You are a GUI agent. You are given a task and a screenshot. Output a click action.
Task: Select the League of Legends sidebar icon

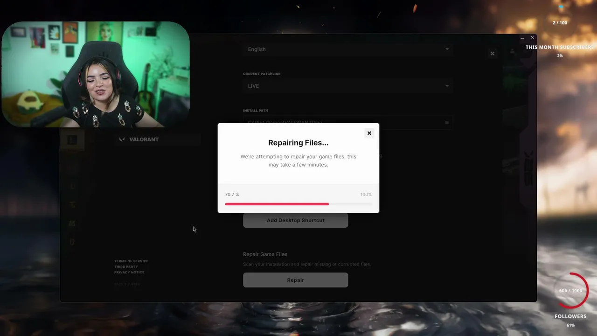[x=72, y=140]
